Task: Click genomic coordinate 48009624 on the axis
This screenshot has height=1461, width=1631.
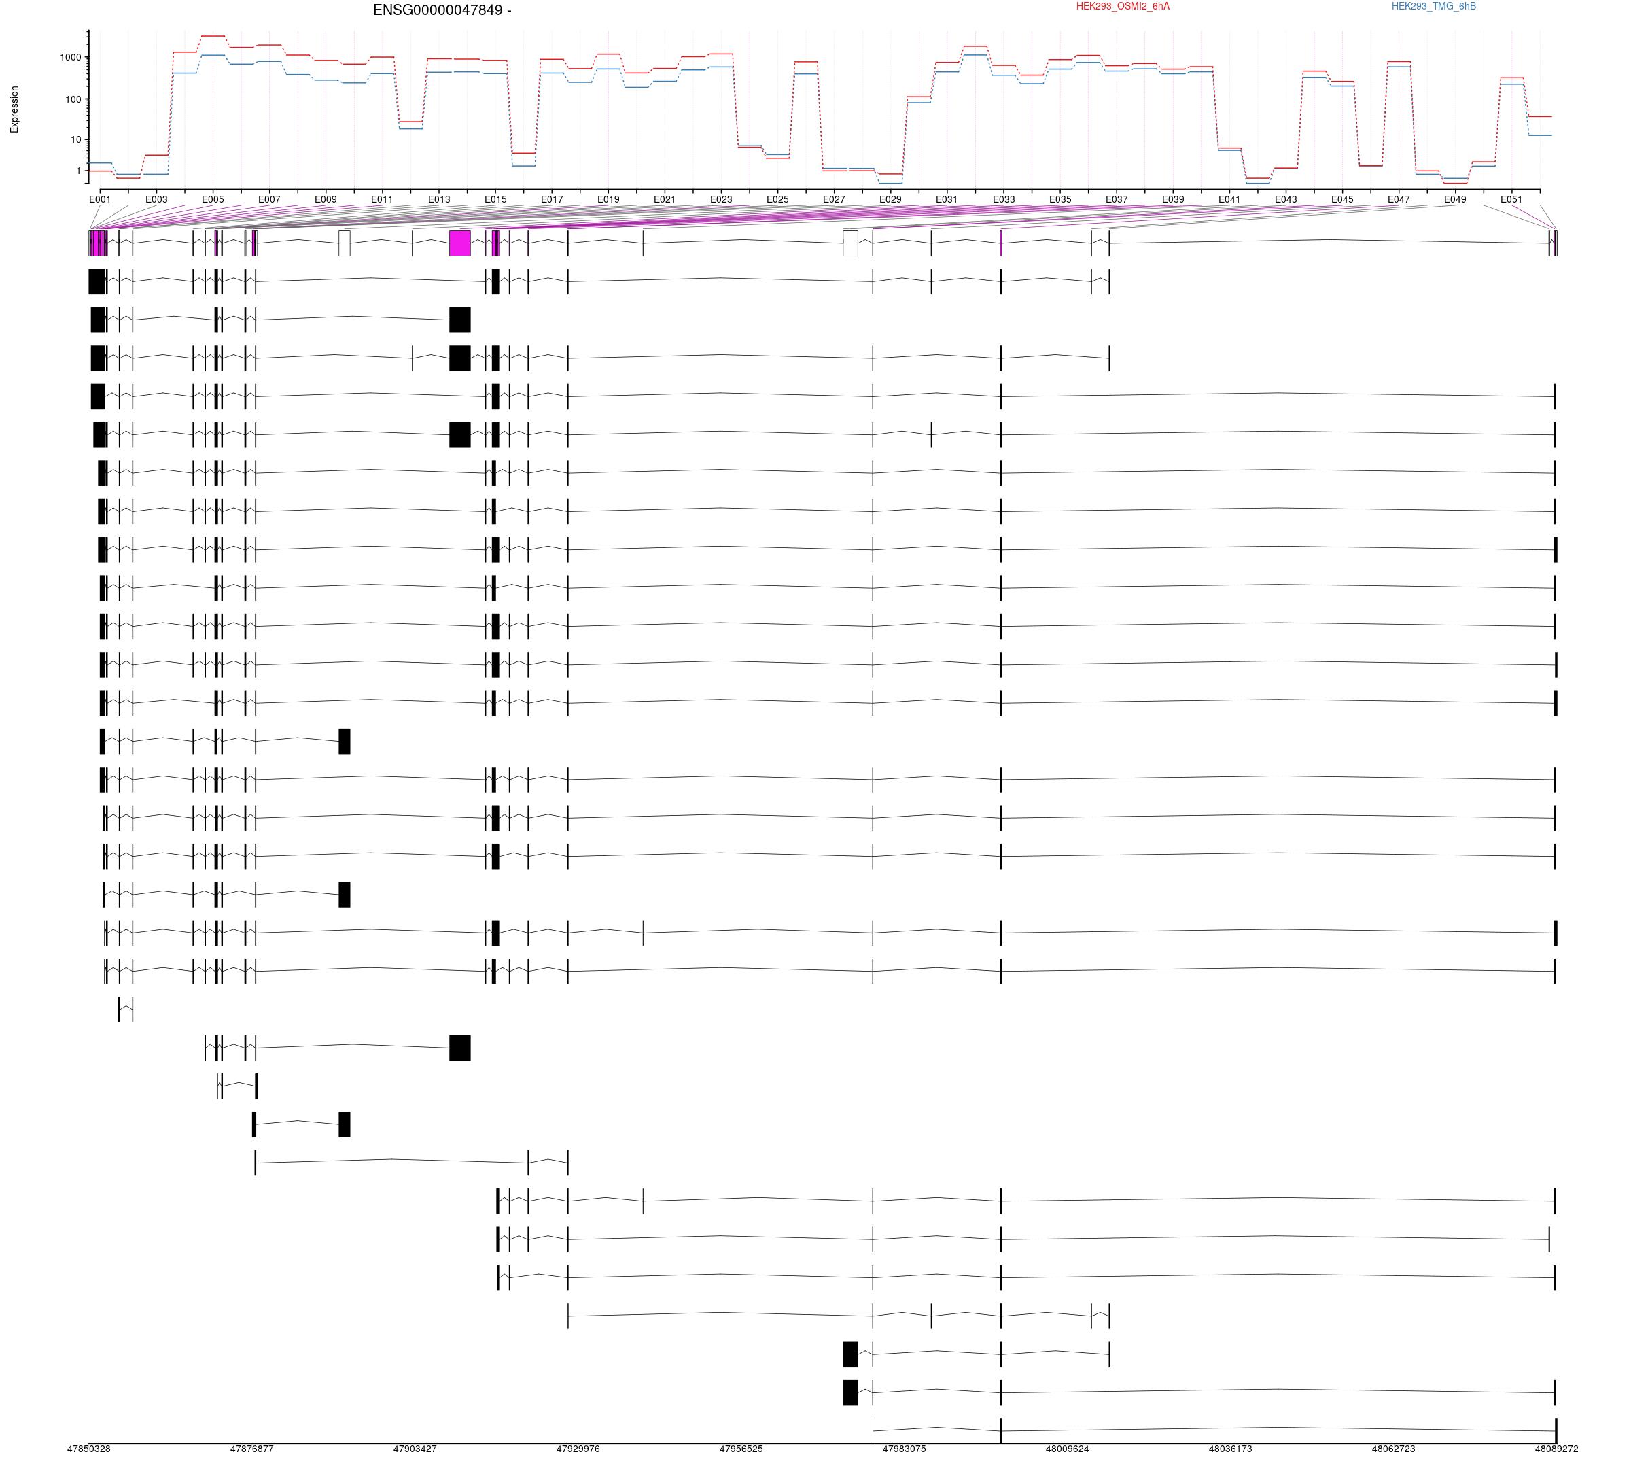Action: [x=1067, y=1449]
